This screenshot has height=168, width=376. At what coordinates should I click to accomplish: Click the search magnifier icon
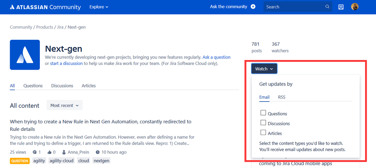(x=327, y=7)
